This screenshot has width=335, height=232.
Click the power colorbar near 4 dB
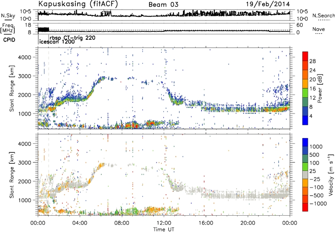[305, 116]
